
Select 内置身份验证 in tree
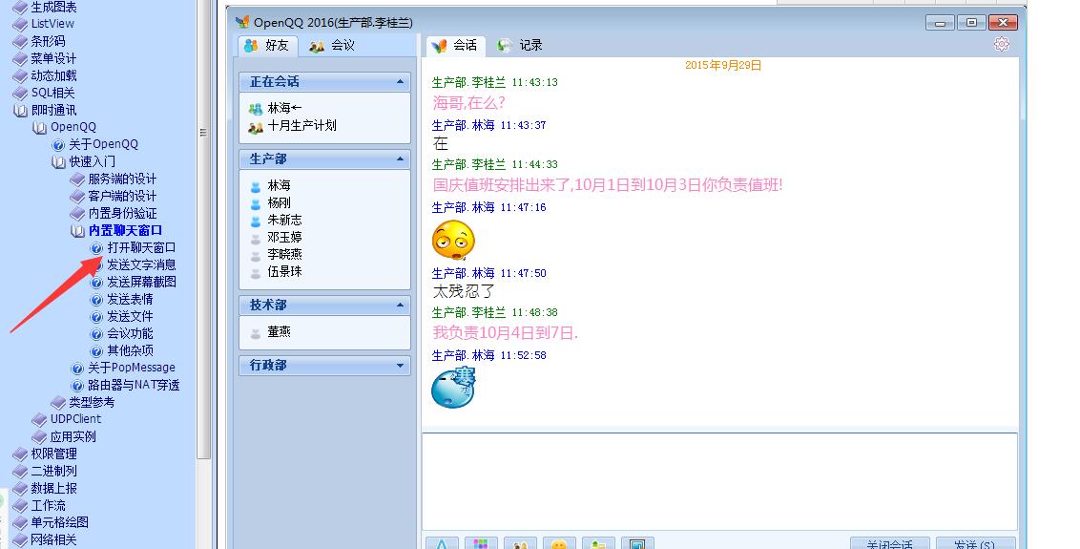122,214
